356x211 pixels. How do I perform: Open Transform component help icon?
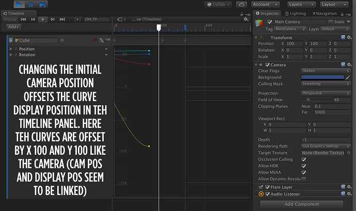coord(343,37)
